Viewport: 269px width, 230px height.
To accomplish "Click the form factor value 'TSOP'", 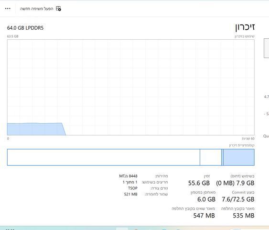I will coord(133,188).
